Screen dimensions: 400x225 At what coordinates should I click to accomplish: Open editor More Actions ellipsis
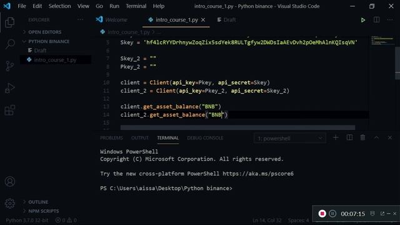[390, 20]
